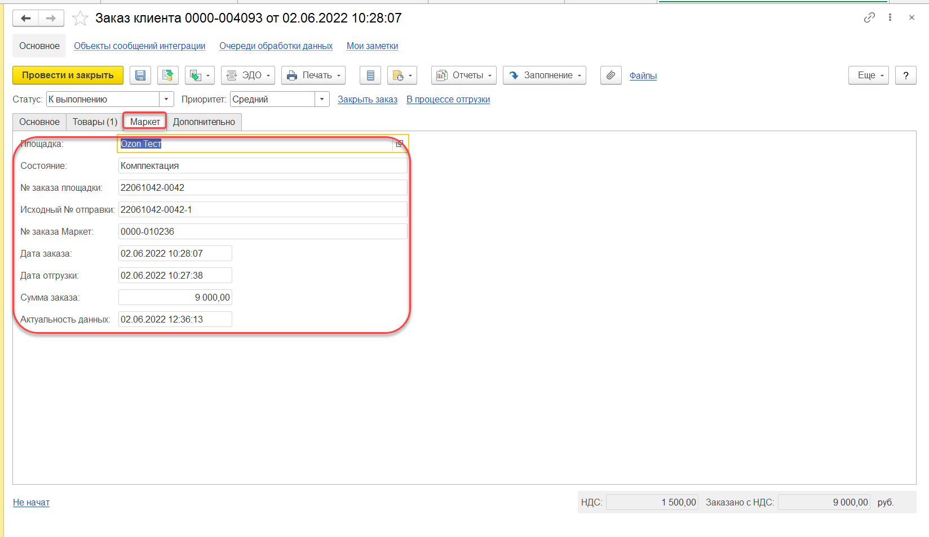Open the Отчеты reports menu
Image resolution: width=929 pixels, height=537 pixels.
(464, 75)
